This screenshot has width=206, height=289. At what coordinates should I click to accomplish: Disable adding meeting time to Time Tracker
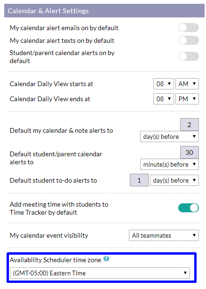pos(188,208)
